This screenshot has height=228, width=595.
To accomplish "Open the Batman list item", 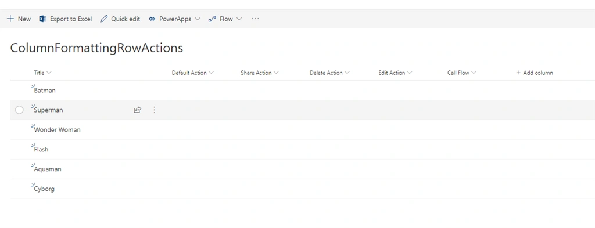I will coord(45,91).
